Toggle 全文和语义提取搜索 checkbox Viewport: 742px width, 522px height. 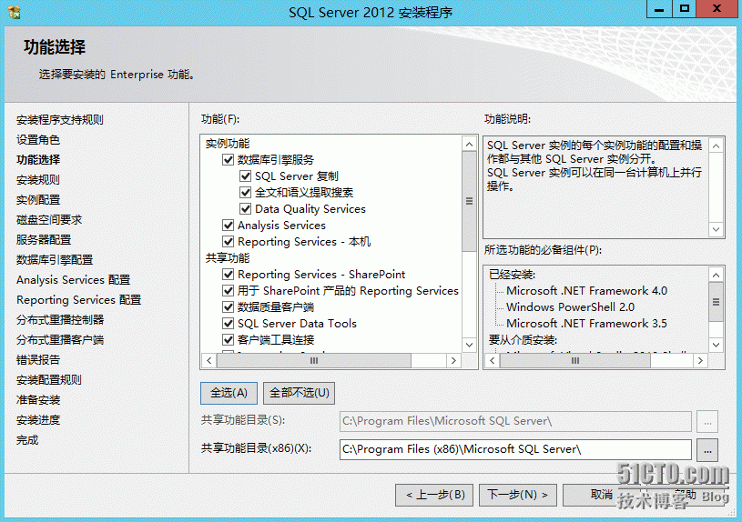click(245, 193)
